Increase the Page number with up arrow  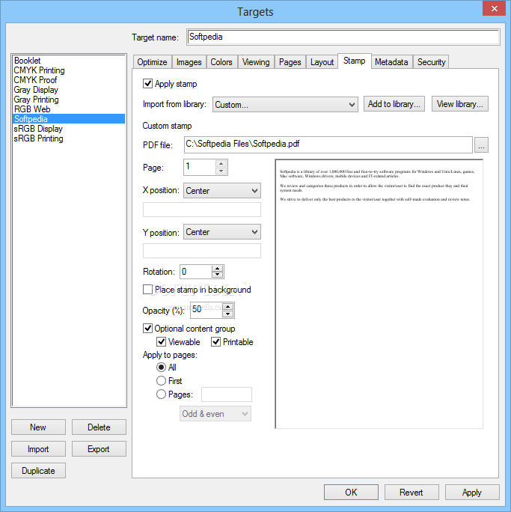click(x=221, y=164)
